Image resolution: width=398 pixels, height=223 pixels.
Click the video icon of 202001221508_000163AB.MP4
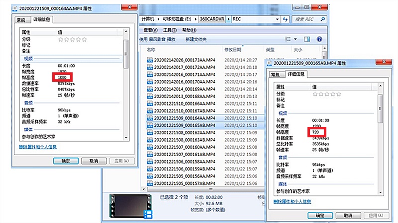(150, 140)
